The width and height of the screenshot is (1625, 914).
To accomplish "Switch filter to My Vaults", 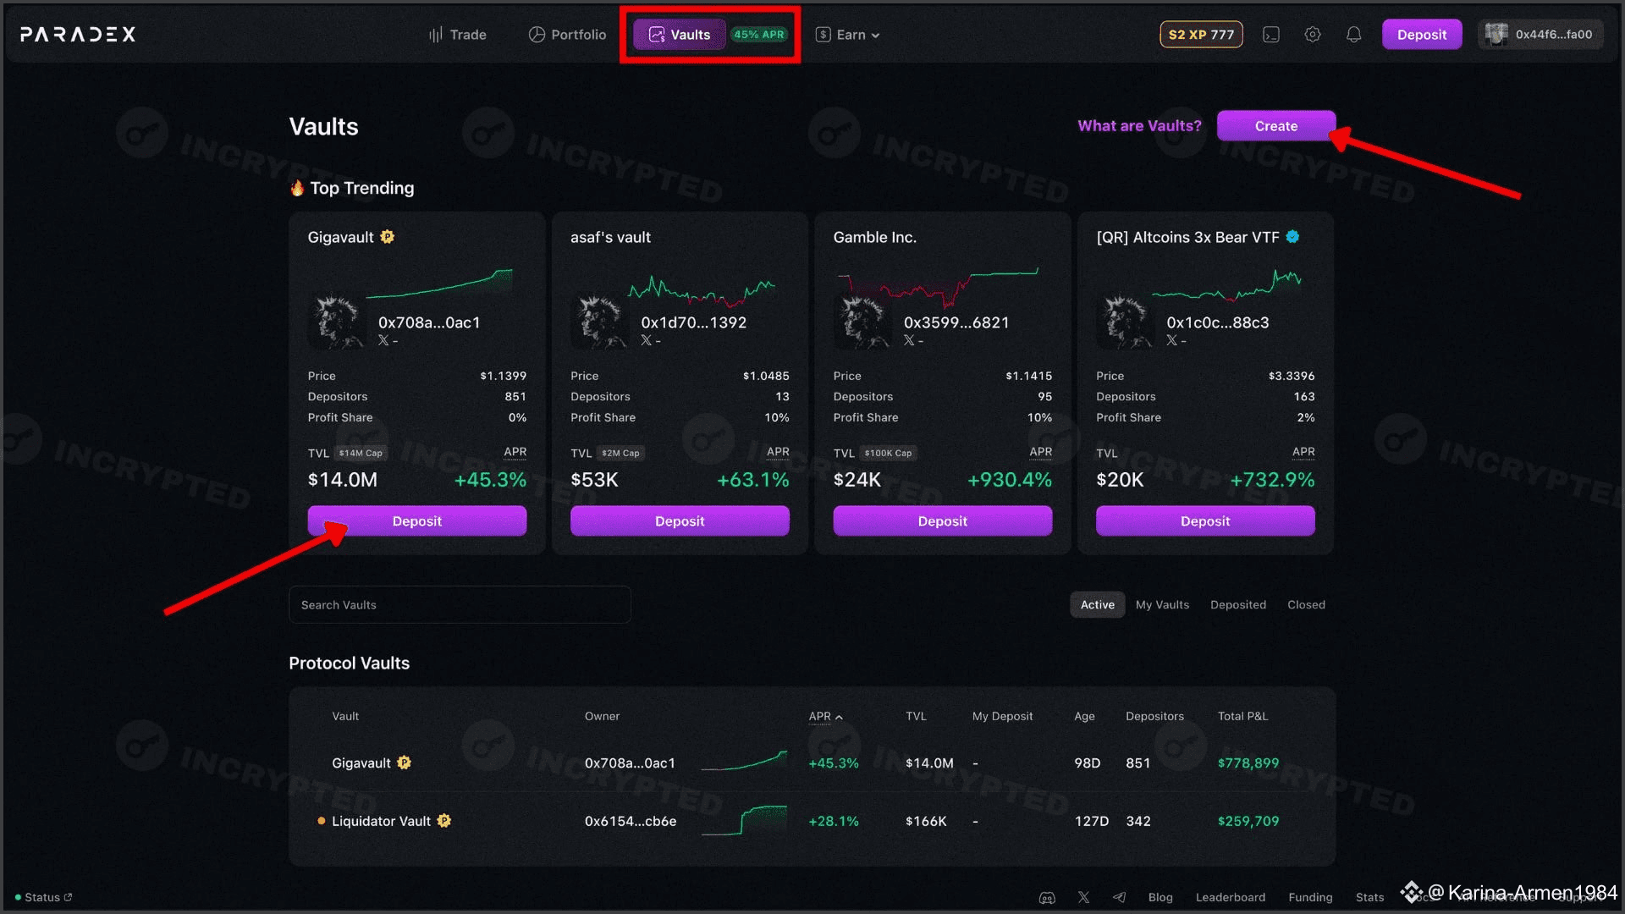I will click(x=1162, y=605).
